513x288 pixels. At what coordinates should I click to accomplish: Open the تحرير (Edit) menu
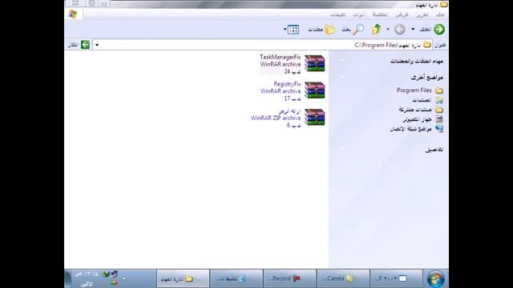(422, 14)
